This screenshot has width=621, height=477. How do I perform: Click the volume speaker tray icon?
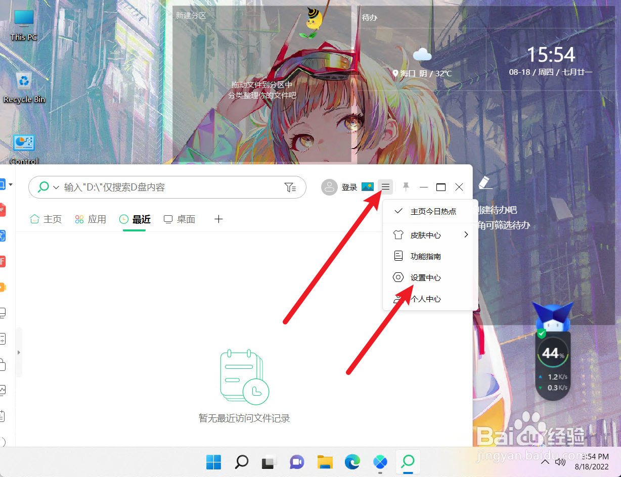(x=560, y=462)
